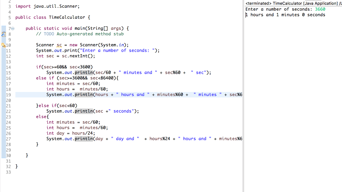
Task: Click line number 33 in the gutter
Action: tap(8, 172)
